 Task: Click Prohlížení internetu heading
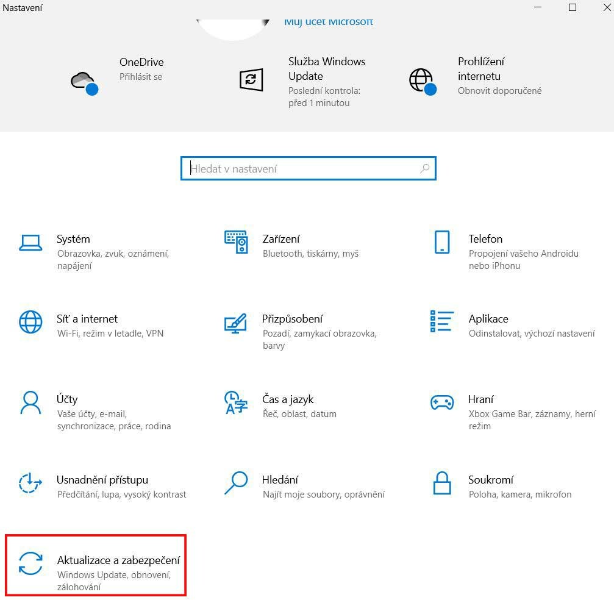(x=481, y=68)
